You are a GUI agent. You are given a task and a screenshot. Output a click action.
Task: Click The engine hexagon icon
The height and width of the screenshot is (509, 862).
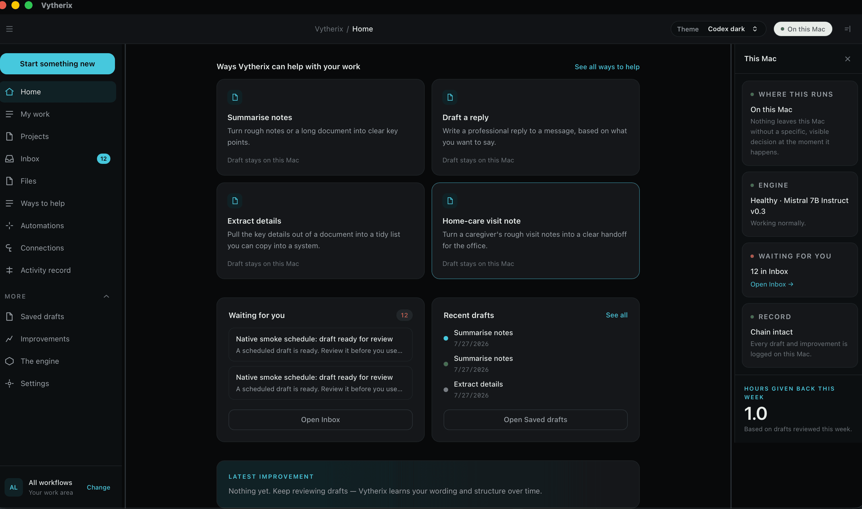10,361
